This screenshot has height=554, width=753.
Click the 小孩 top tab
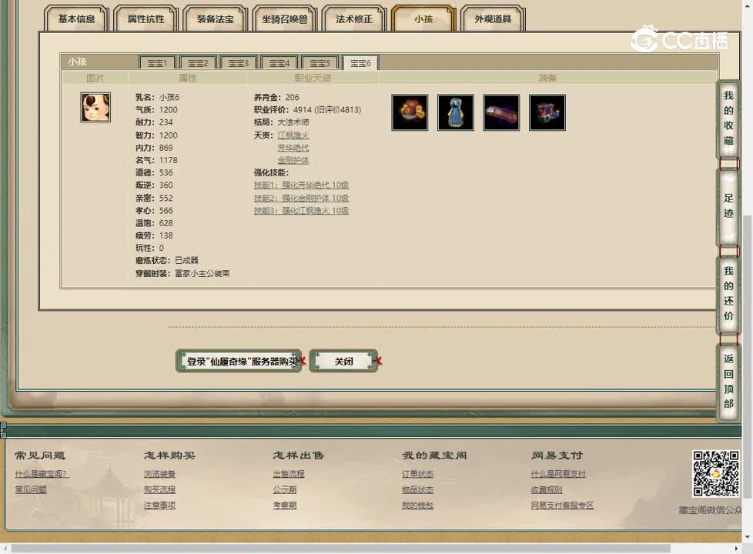(423, 18)
